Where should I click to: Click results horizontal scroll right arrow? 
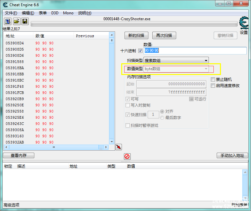(106, 147)
